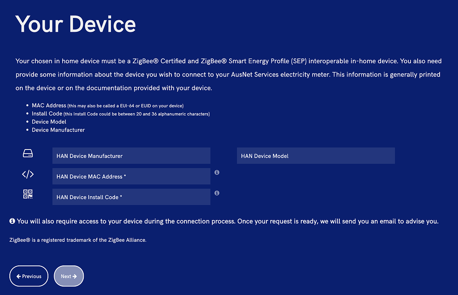The height and width of the screenshot is (295, 458).
Task: Focus the HAN Device Manufacturer field
Action: [131, 156]
